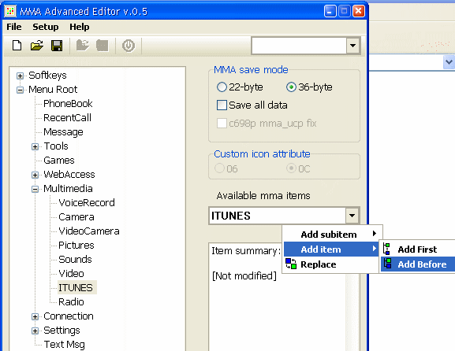
Task: Select the 36-byte radio button
Action: 291,87
